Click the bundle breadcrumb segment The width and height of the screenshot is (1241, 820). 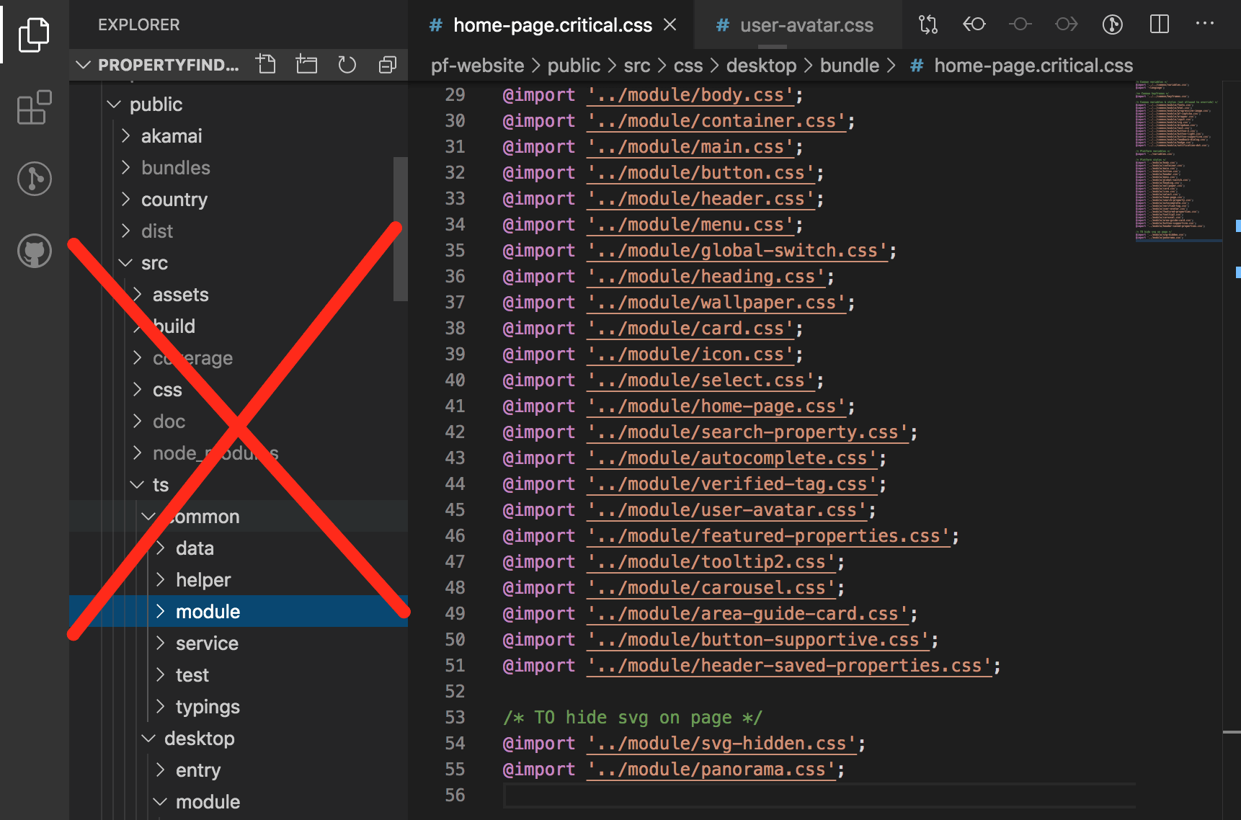(849, 66)
